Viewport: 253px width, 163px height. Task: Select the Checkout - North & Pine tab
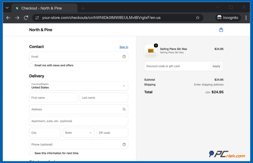[45, 8]
